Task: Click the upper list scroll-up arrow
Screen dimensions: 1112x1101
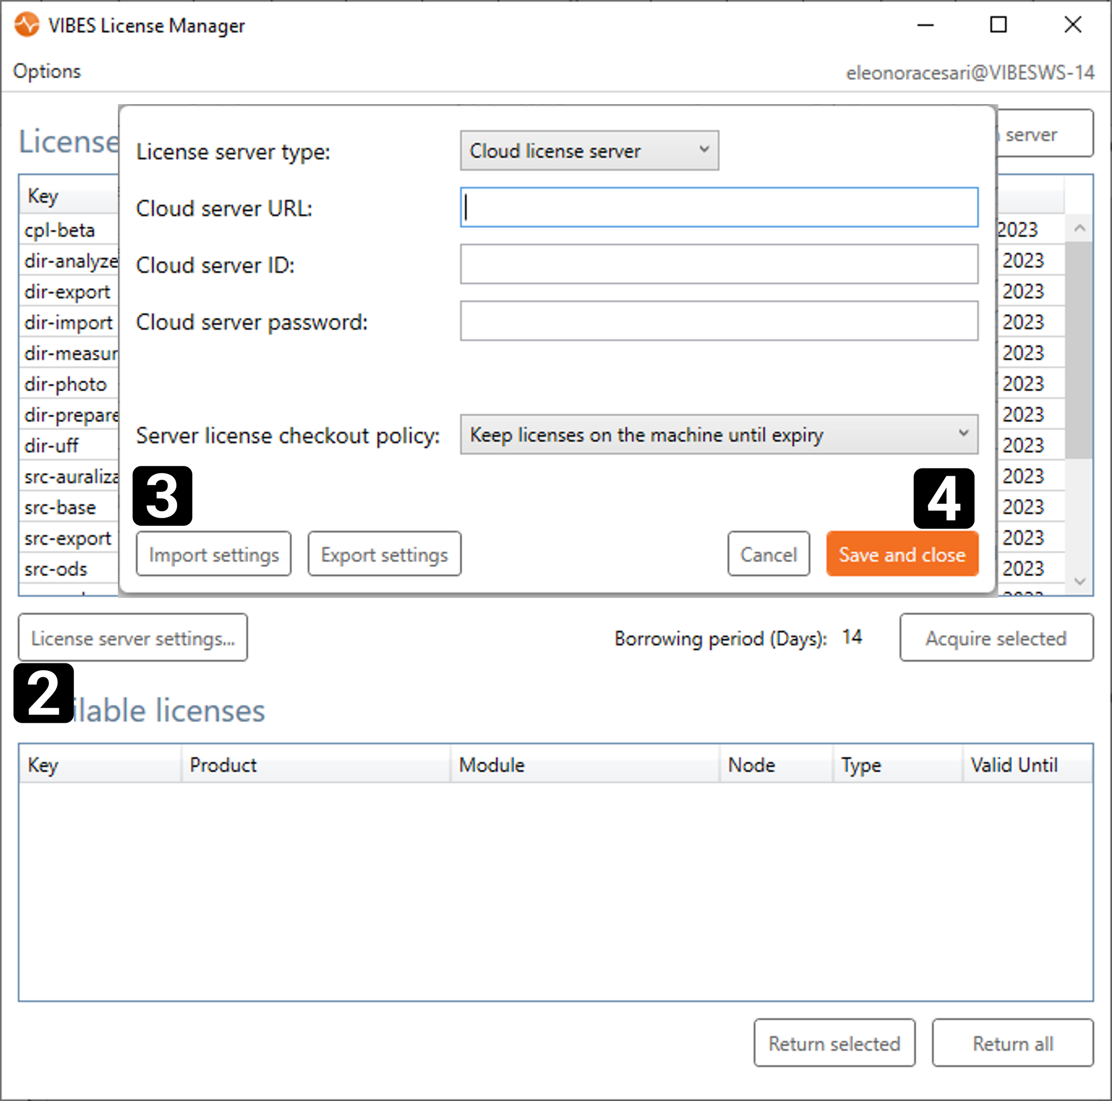Action: tap(1080, 229)
